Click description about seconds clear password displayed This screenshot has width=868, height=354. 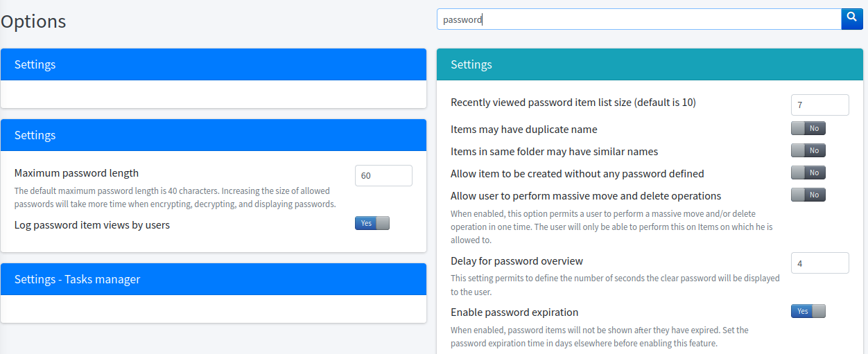pos(615,285)
